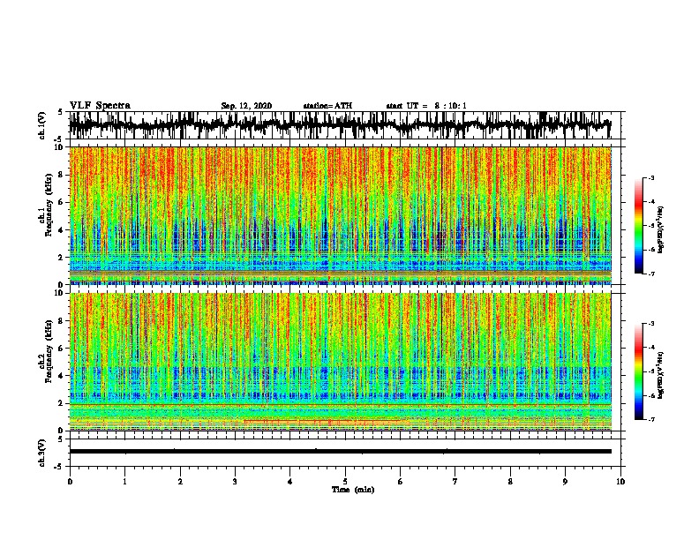This screenshot has height=540, width=699.
Task: Click time axis tick label "5"
Action: 345,482
